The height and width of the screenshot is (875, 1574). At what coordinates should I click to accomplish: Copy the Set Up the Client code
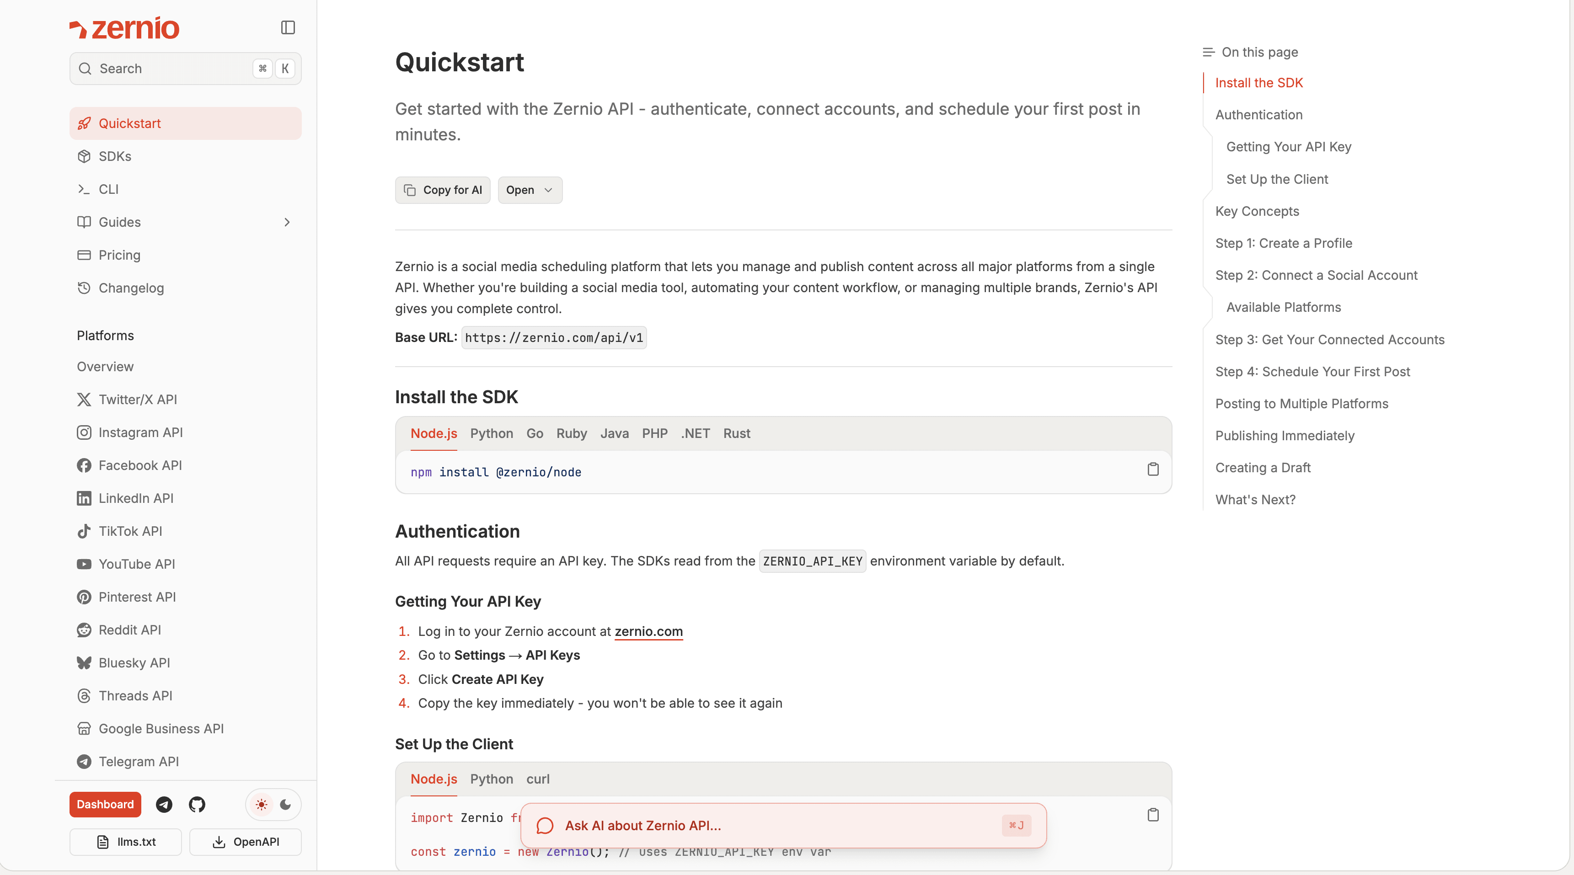click(x=1152, y=815)
